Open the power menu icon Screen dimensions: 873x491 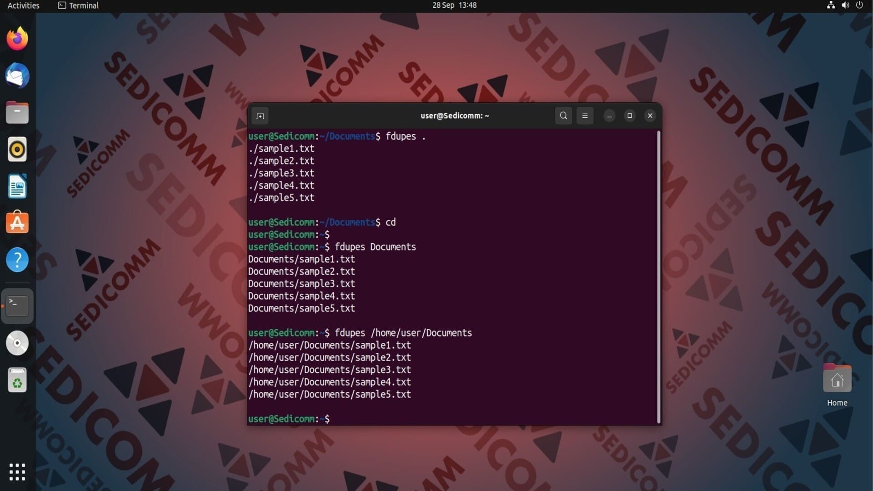pos(859,5)
